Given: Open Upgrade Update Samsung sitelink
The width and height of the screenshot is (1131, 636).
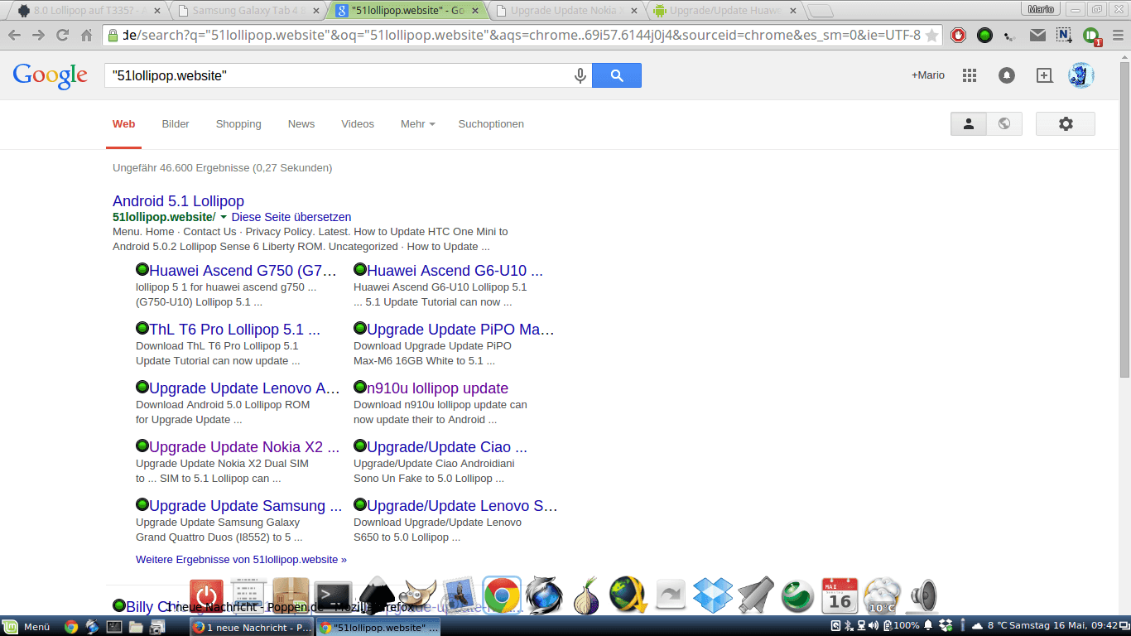Looking at the screenshot, I should coord(245,506).
